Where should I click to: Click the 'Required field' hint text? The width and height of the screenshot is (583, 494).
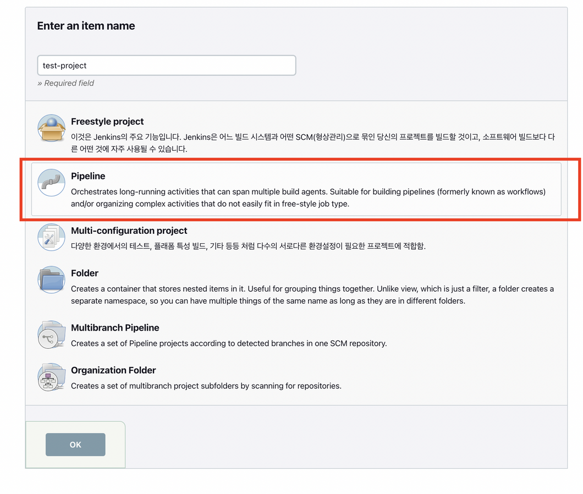[66, 83]
